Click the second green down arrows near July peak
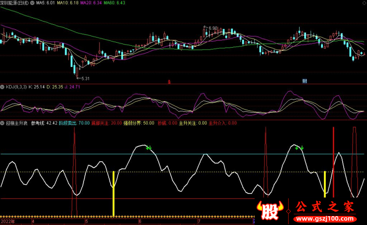 point(299,148)
